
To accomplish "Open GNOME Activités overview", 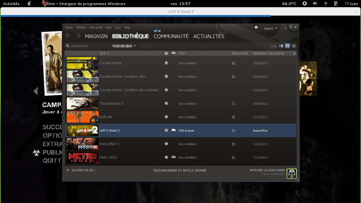I will (11, 4).
